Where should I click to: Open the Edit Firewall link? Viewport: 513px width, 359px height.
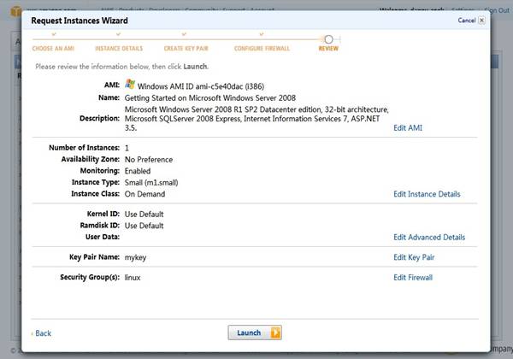point(412,278)
